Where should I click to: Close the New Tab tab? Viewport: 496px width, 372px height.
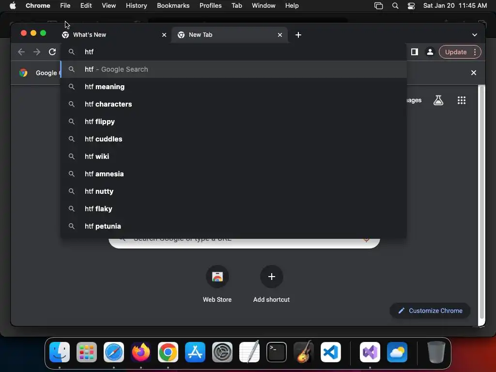[x=280, y=35]
